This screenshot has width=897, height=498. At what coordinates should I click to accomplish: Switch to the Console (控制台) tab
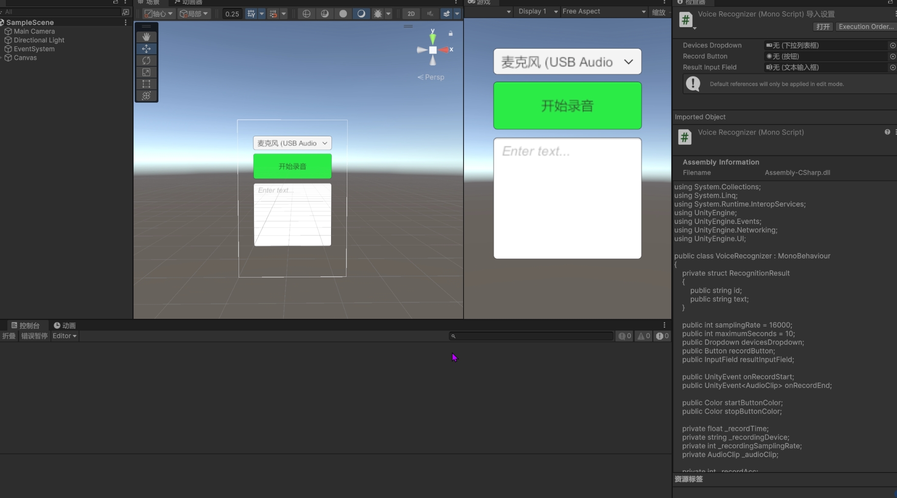(25, 326)
